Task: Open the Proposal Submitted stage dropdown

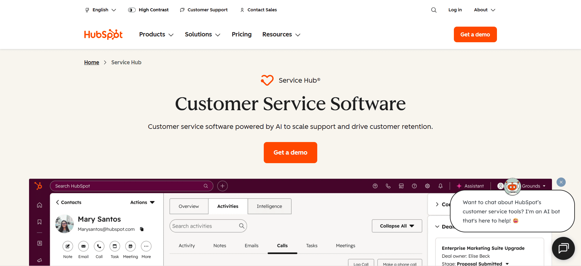Action: (x=483, y=264)
